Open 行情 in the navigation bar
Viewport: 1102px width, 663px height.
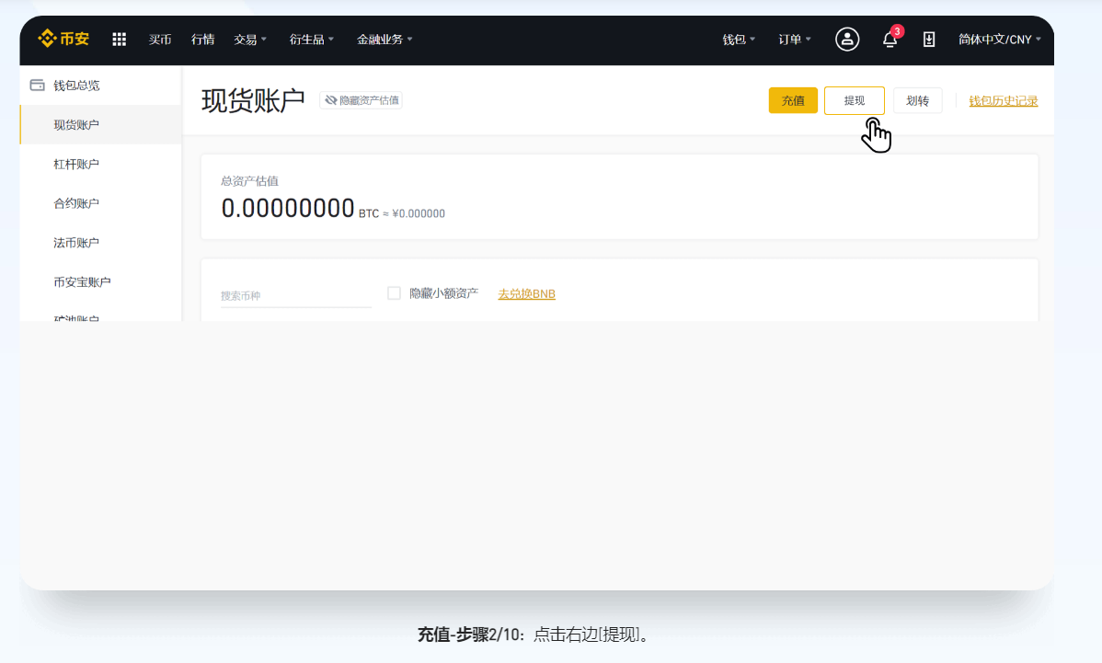[x=202, y=40]
